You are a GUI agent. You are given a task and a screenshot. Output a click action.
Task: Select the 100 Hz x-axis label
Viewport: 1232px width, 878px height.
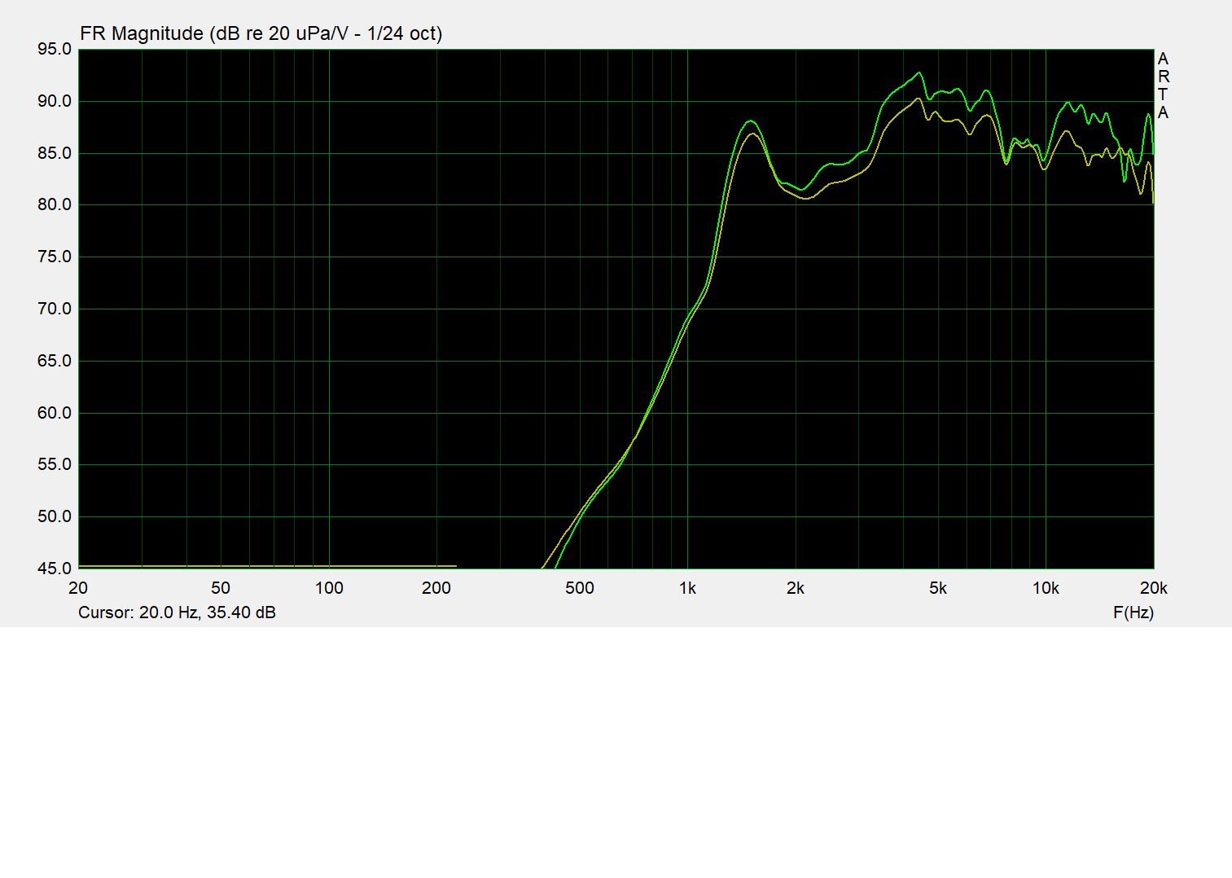click(x=329, y=588)
